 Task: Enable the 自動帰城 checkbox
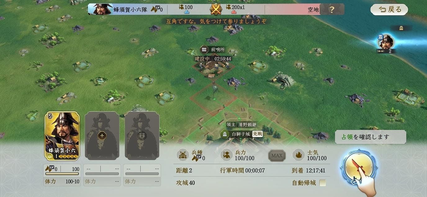(323, 183)
